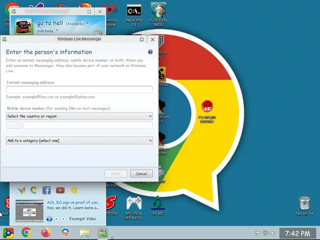Click the disabled Next button

tap(116, 174)
